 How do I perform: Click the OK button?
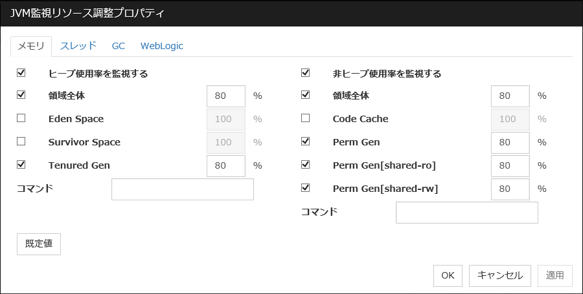448,275
